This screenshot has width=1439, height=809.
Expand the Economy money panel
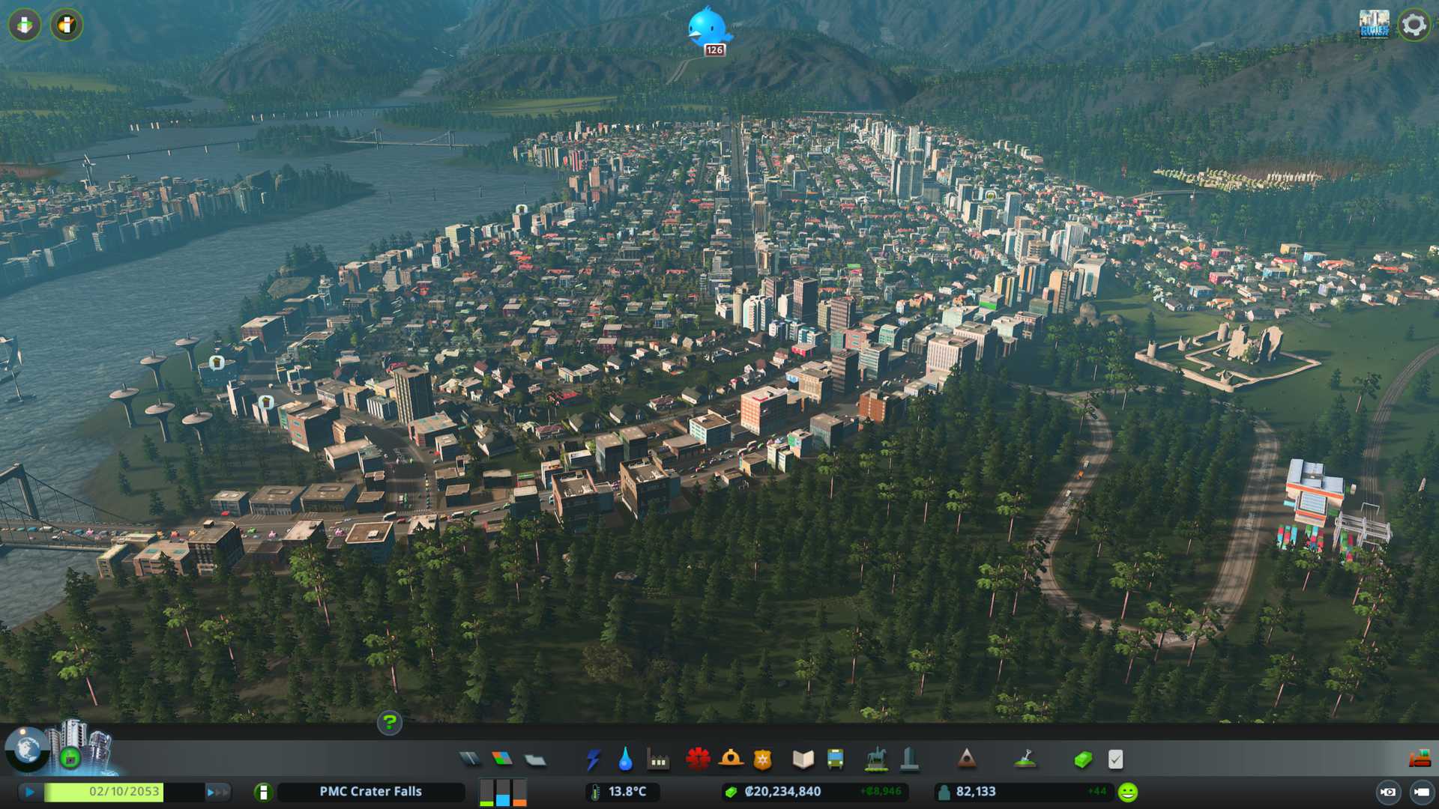[x=1082, y=760]
